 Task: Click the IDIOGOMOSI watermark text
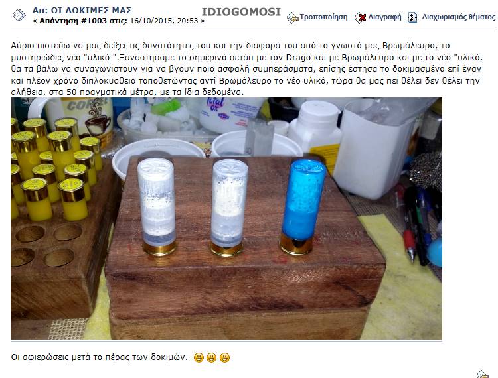242,12
